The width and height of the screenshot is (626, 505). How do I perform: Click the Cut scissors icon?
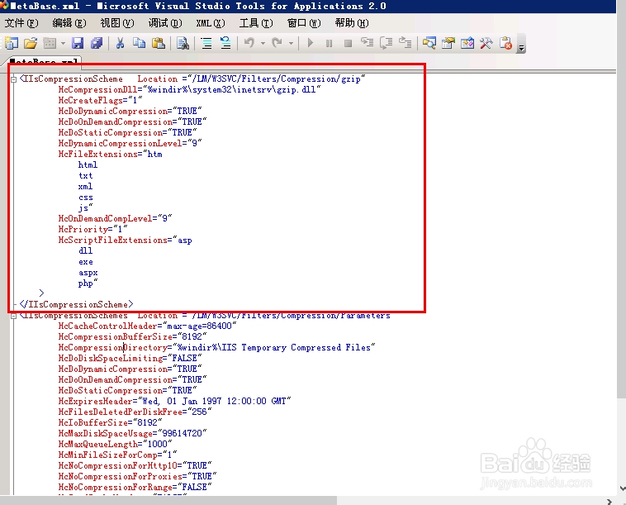coord(120,43)
